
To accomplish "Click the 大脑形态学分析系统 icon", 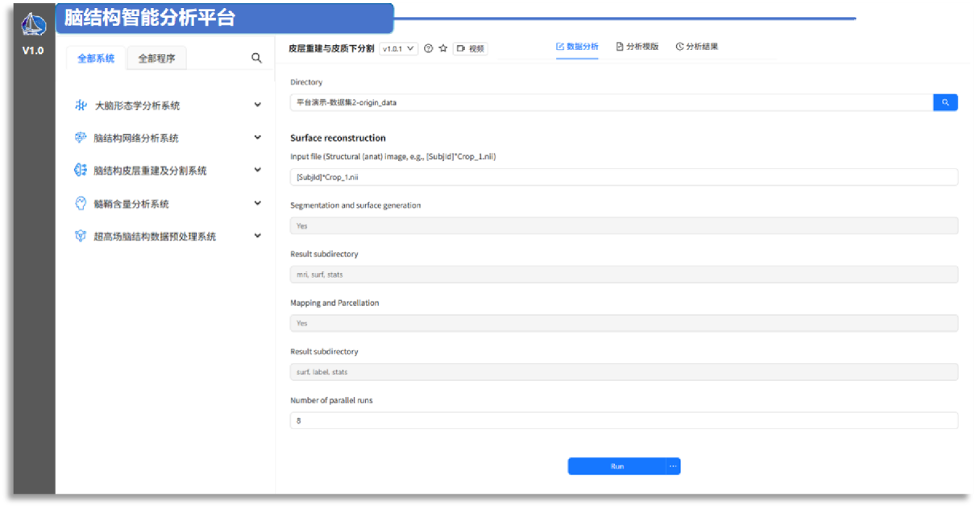I will pyautogui.click(x=81, y=105).
